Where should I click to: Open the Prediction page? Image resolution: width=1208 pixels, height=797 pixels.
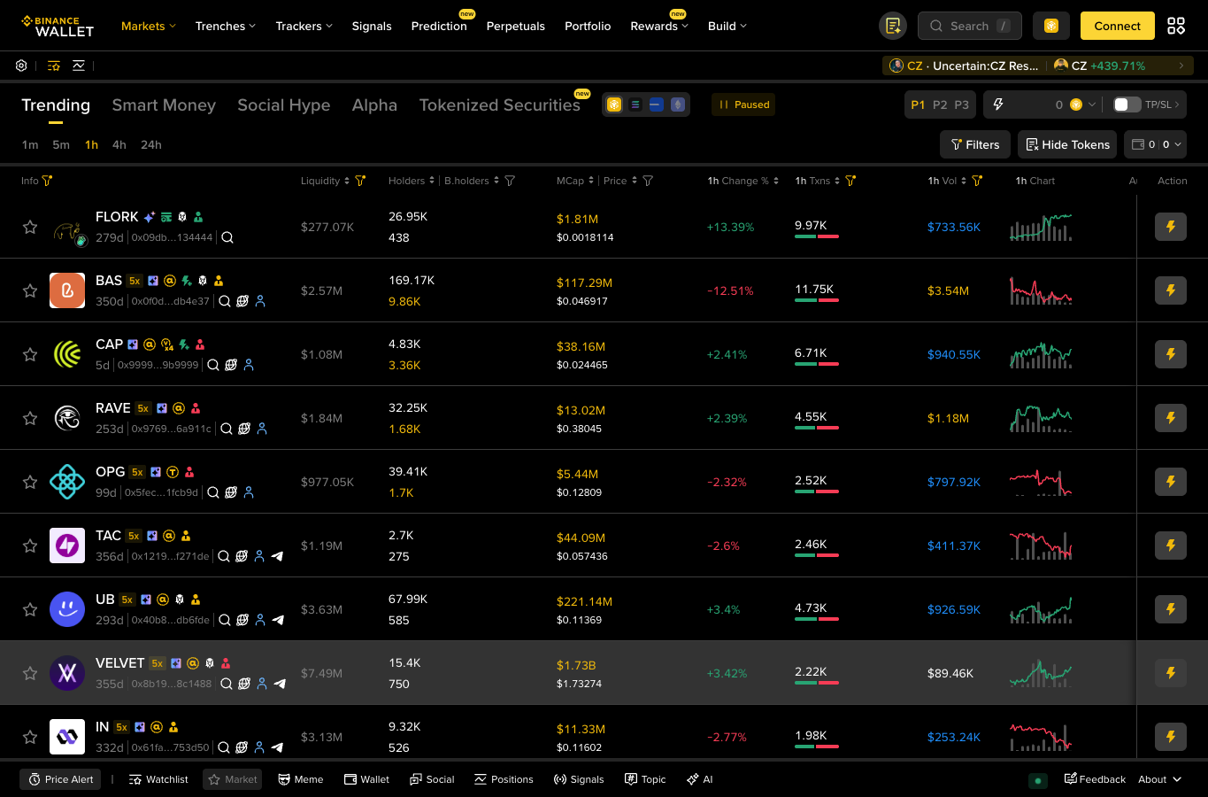tap(439, 26)
